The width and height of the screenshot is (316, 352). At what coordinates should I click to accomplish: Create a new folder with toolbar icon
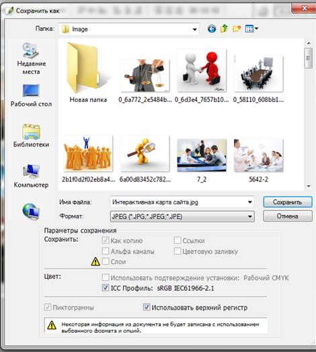point(237,29)
